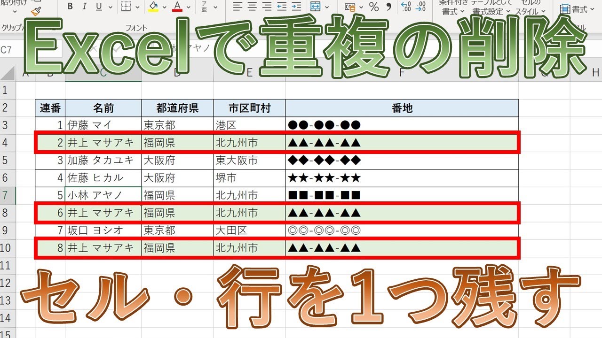Viewport: 602px width, 338px height.
Task: Open the underline style dropdown arrow
Action: tap(110, 7)
